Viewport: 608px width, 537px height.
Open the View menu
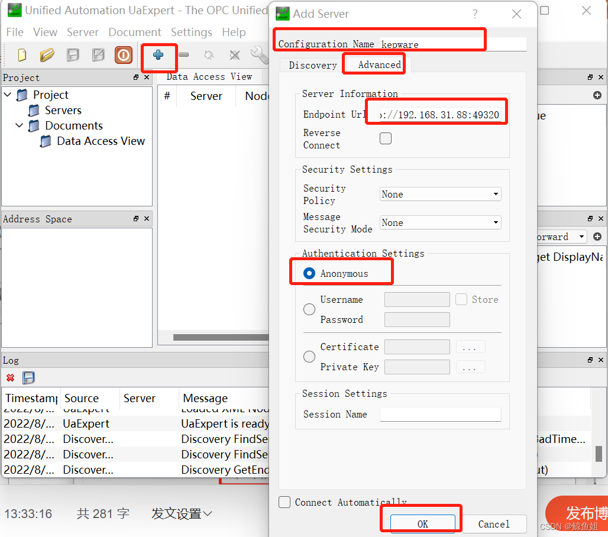(45, 32)
